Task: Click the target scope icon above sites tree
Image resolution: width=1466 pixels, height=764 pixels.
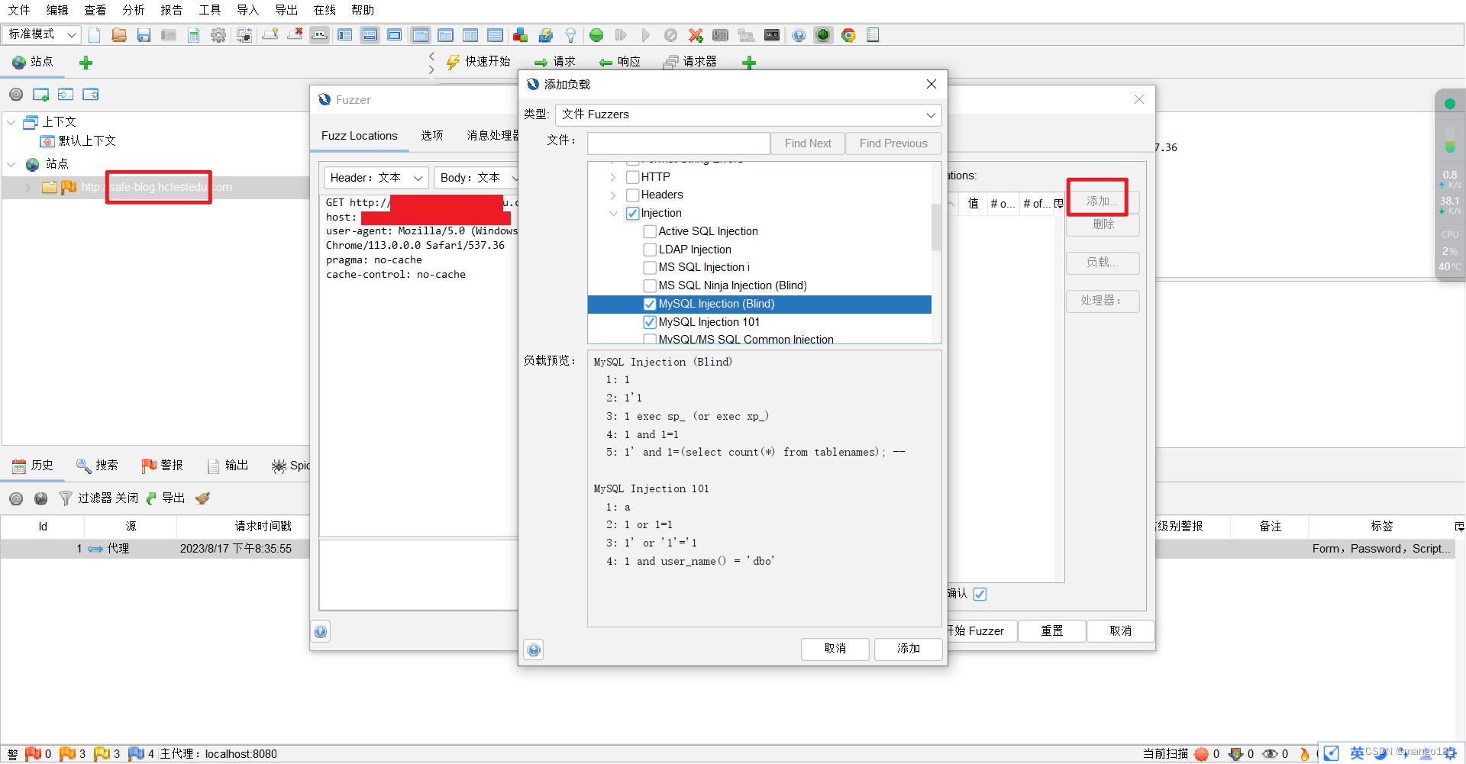Action: coord(16,95)
